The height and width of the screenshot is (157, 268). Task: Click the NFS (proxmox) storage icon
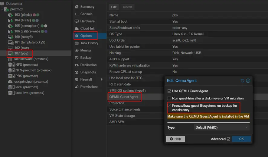[11, 65]
